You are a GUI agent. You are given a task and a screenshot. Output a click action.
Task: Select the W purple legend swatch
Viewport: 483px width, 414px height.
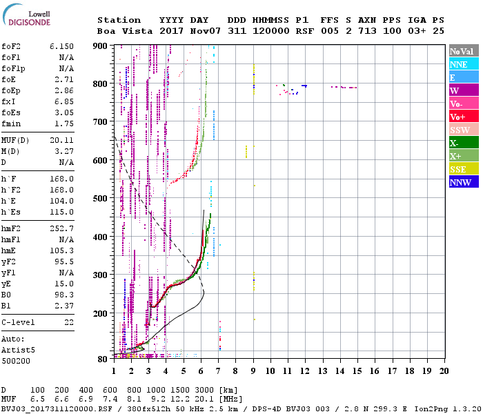pos(464,90)
